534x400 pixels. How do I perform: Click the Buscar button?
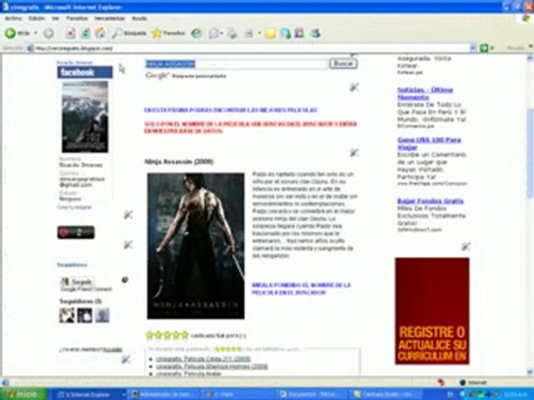(343, 63)
